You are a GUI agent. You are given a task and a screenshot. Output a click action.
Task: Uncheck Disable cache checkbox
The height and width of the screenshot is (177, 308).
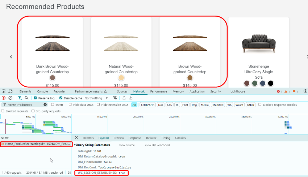click(x=61, y=98)
